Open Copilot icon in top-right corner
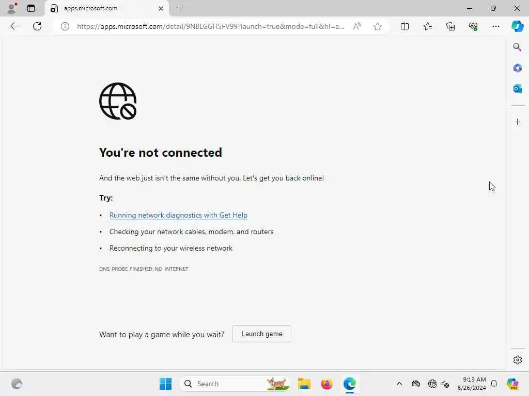Image resolution: width=529 pixels, height=396 pixels. tap(517, 26)
